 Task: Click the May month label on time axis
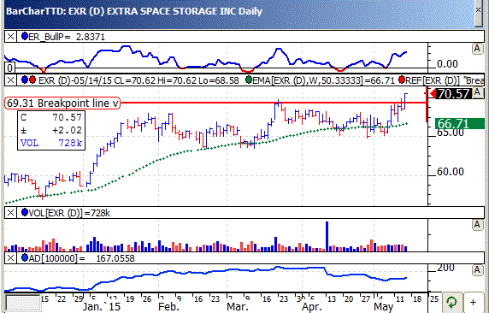point(384,306)
